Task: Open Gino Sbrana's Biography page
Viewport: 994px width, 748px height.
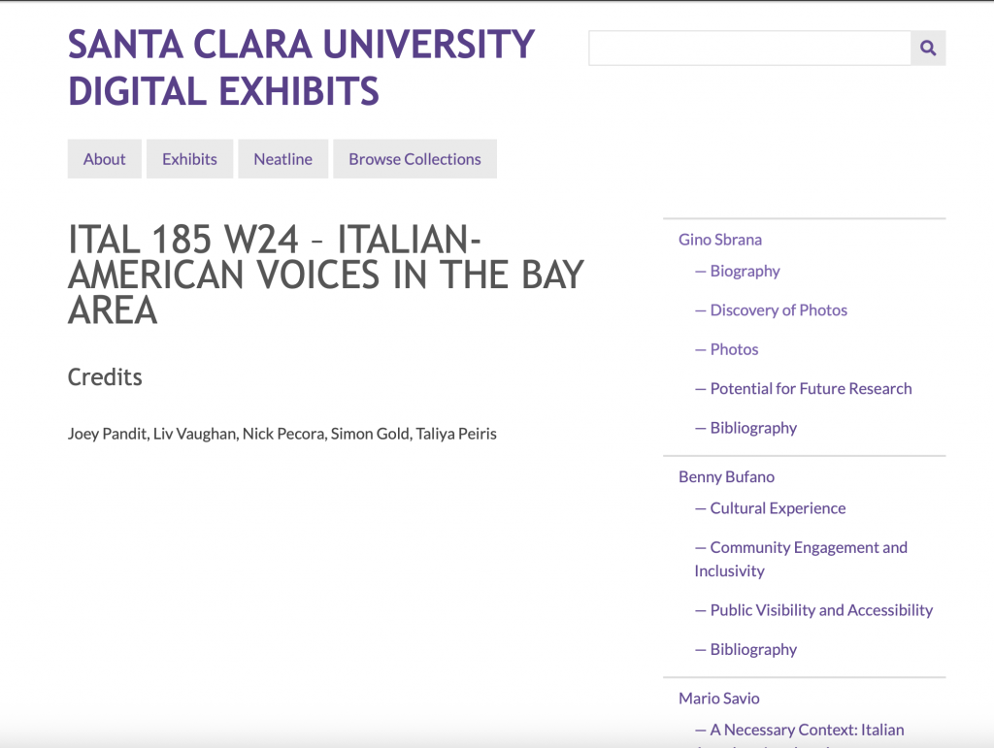Action: [x=738, y=271]
